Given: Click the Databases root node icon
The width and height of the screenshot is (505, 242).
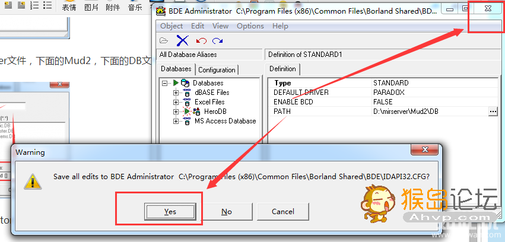Looking at the screenshot, I should [x=185, y=82].
